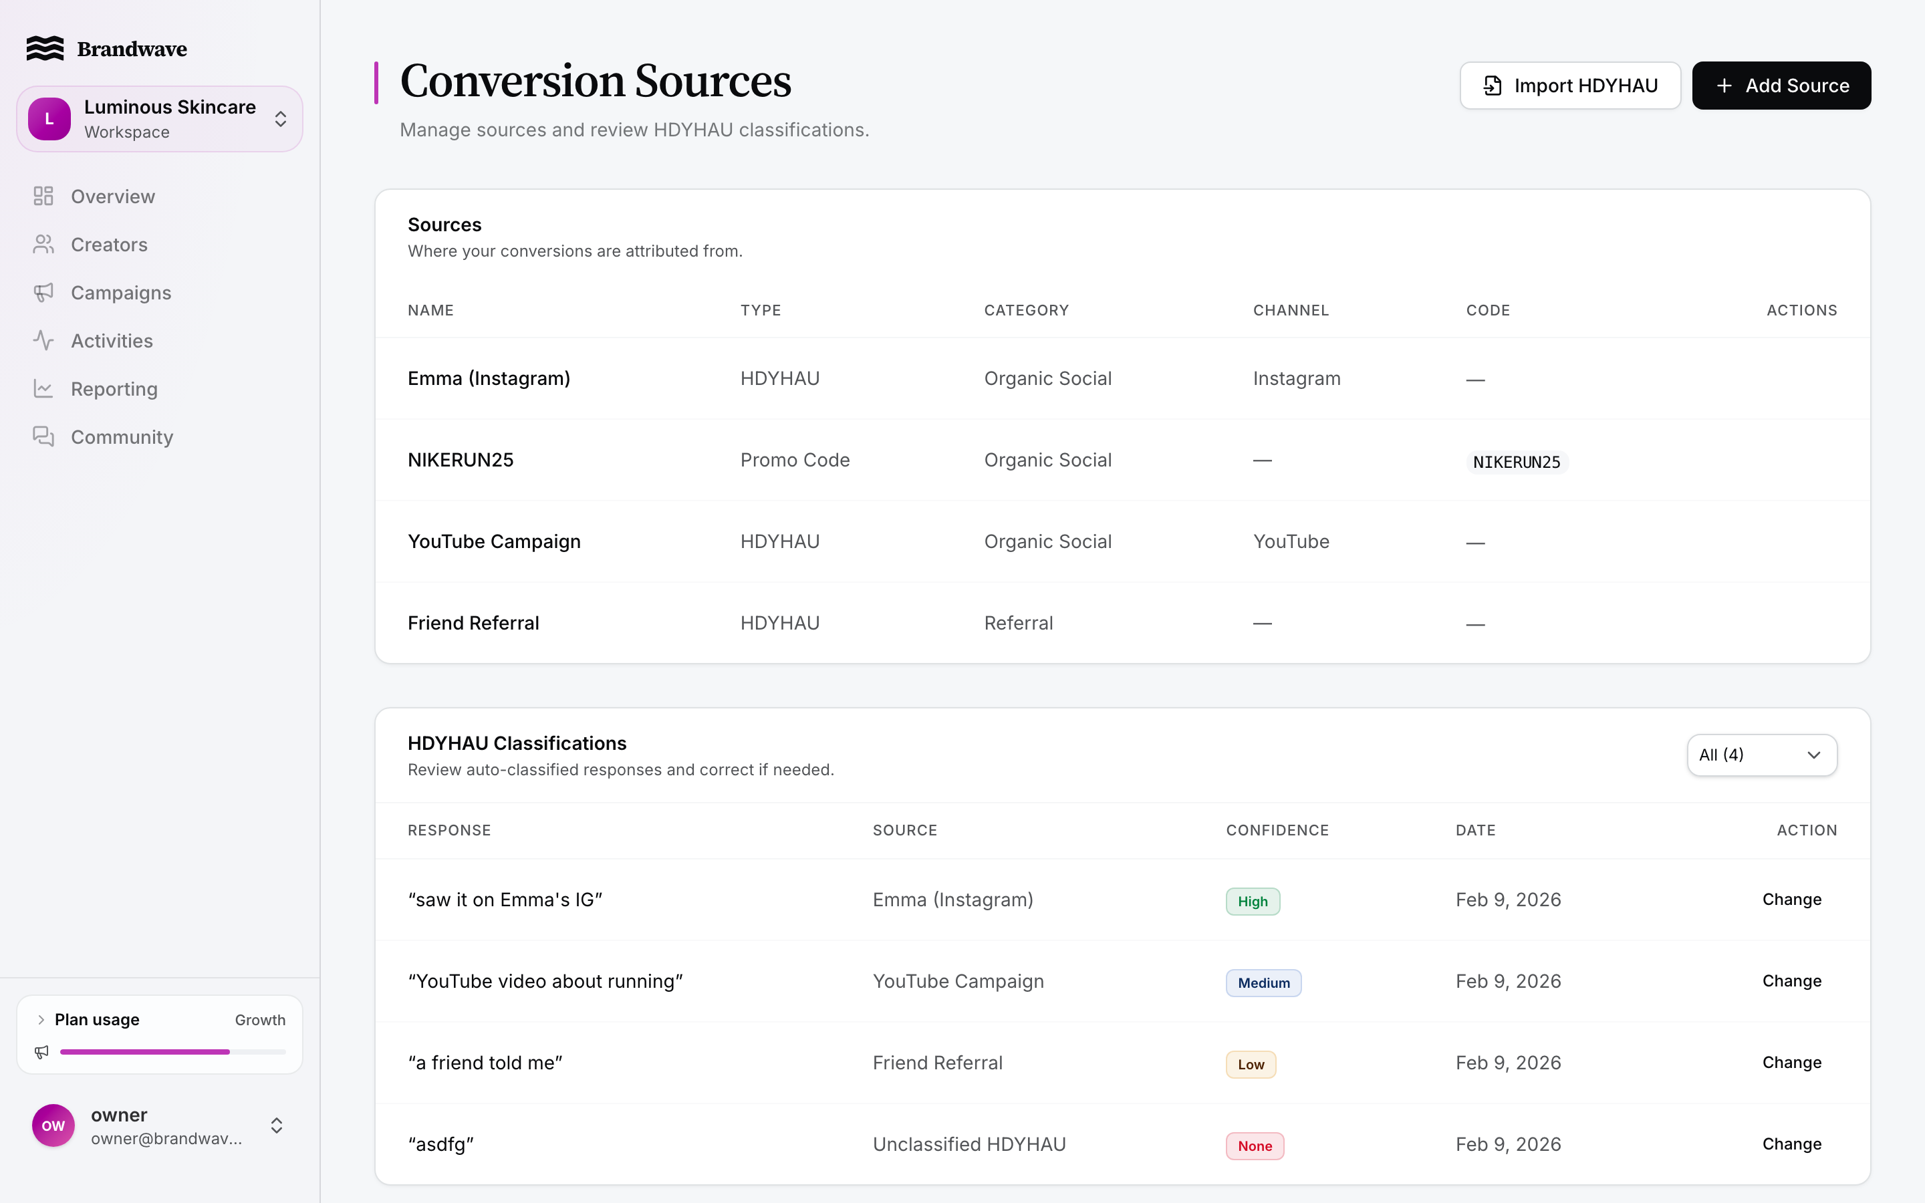Click the High confidence badge
The height and width of the screenshot is (1203, 1925).
click(x=1252, y=902)
